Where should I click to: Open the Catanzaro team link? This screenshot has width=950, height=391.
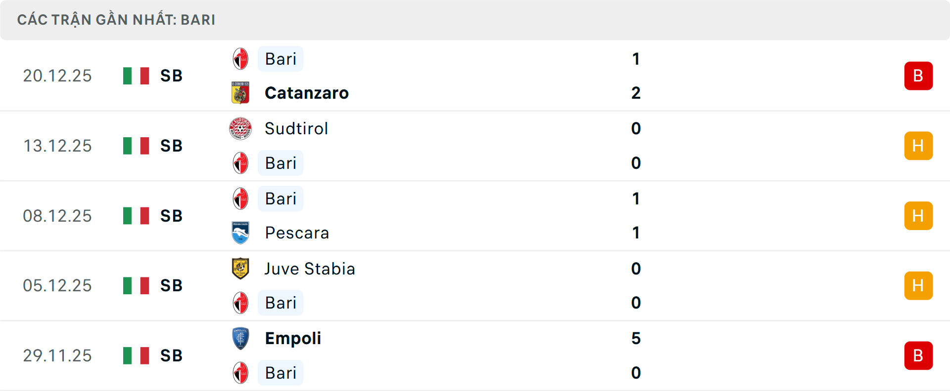307,93
